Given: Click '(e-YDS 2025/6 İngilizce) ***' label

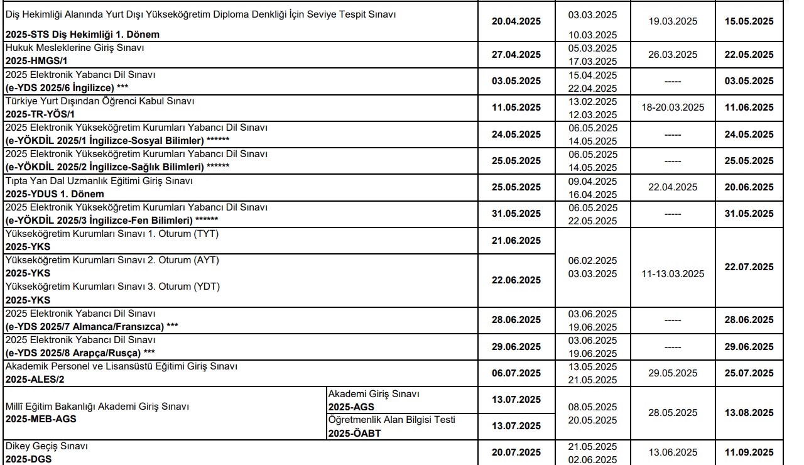Looking at the screenshot, I should pyautogui.click(x=67, y=87).
